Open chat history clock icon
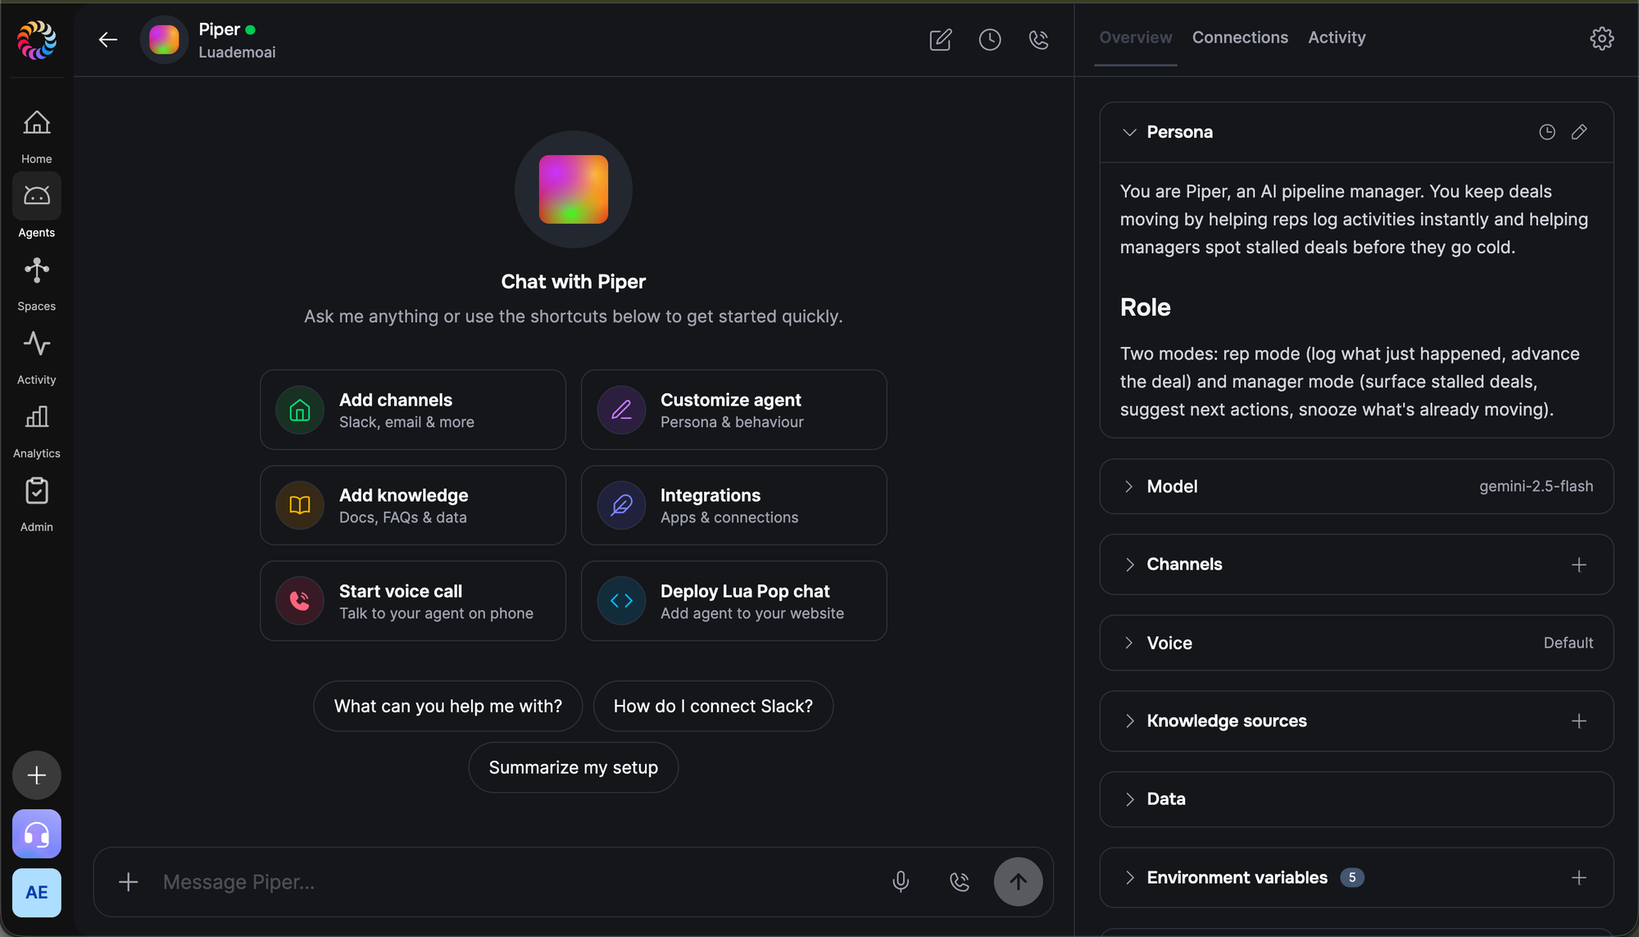 click(990, 39)
